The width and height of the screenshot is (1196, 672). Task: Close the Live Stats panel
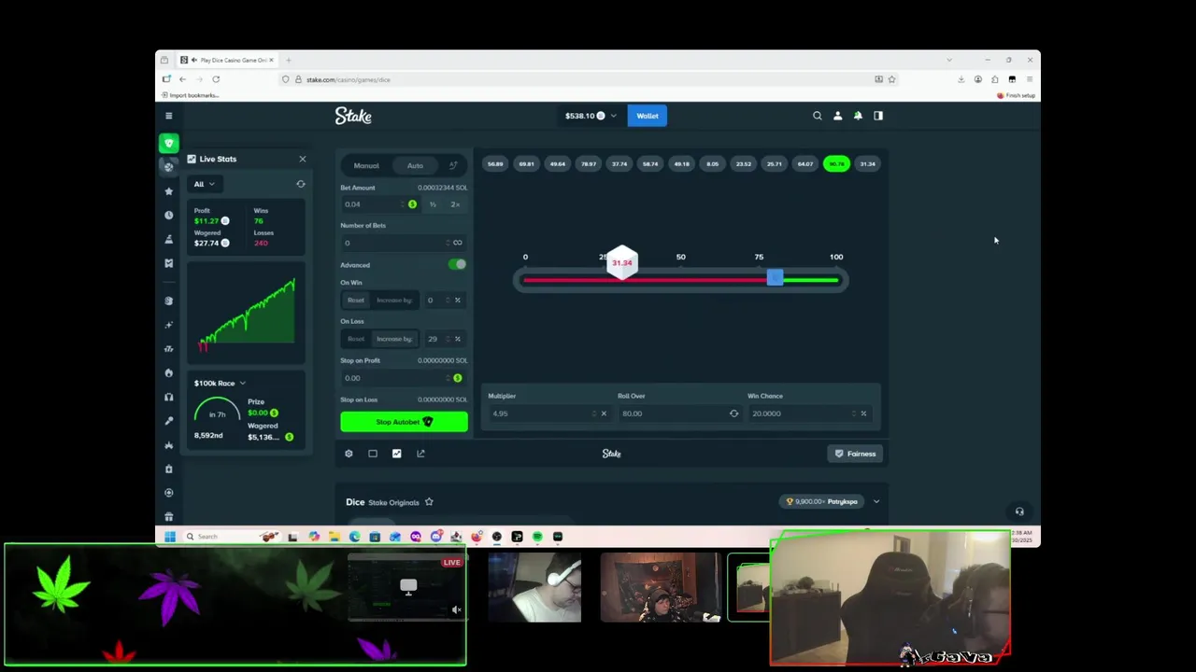tap(302, 159)
